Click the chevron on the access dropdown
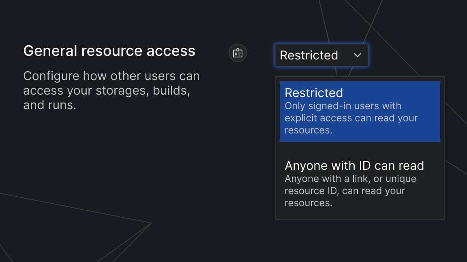This screenshot has height=262, width=467. click(x=357, y=55)
